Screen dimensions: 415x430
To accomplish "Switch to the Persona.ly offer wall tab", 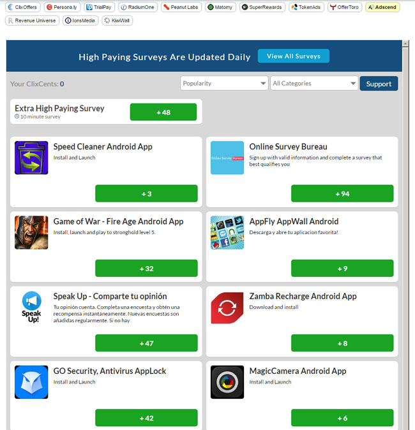I will pyautogui.click(x=62, y=7).
